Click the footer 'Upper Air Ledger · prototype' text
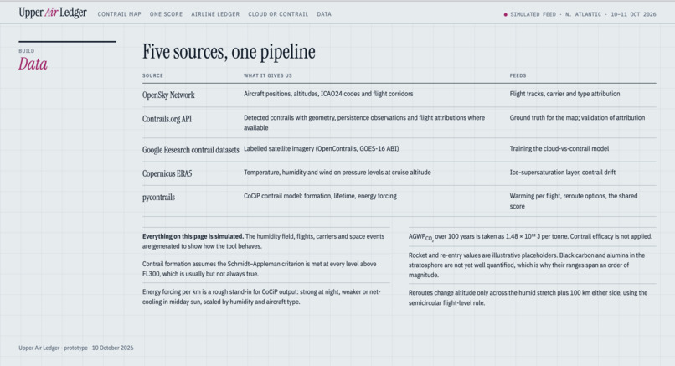 coord(75,348)
